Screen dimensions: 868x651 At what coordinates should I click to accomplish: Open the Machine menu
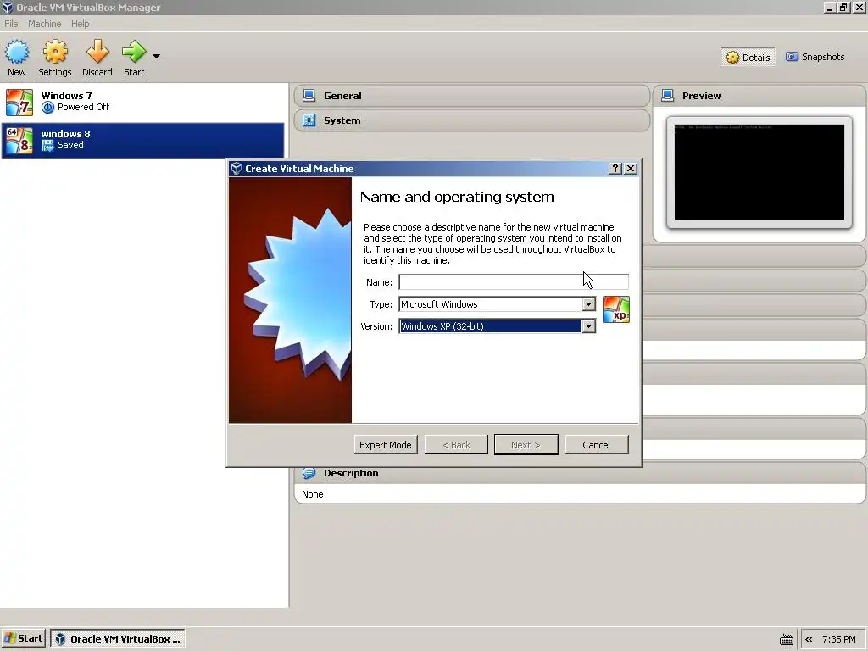click(x=45, y=24)
